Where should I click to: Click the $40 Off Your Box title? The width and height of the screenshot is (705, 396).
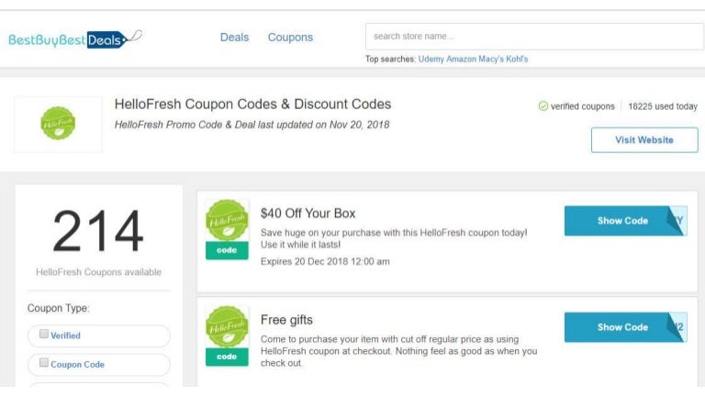pos(308,214)
